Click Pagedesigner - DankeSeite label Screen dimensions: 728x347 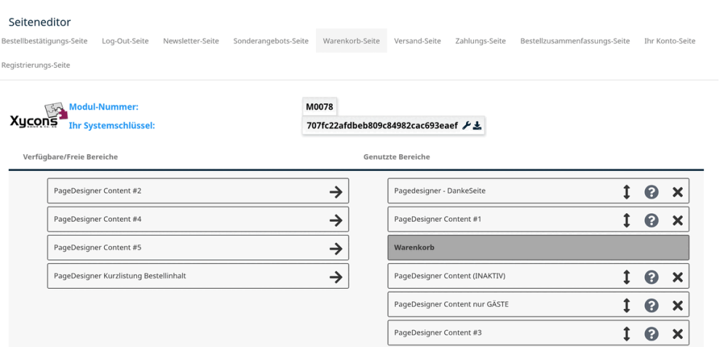(x=440, y=191)
